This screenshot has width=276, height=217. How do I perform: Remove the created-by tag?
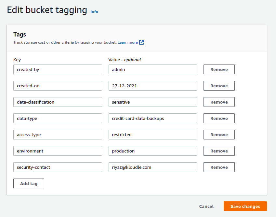(x=219, y=69)
